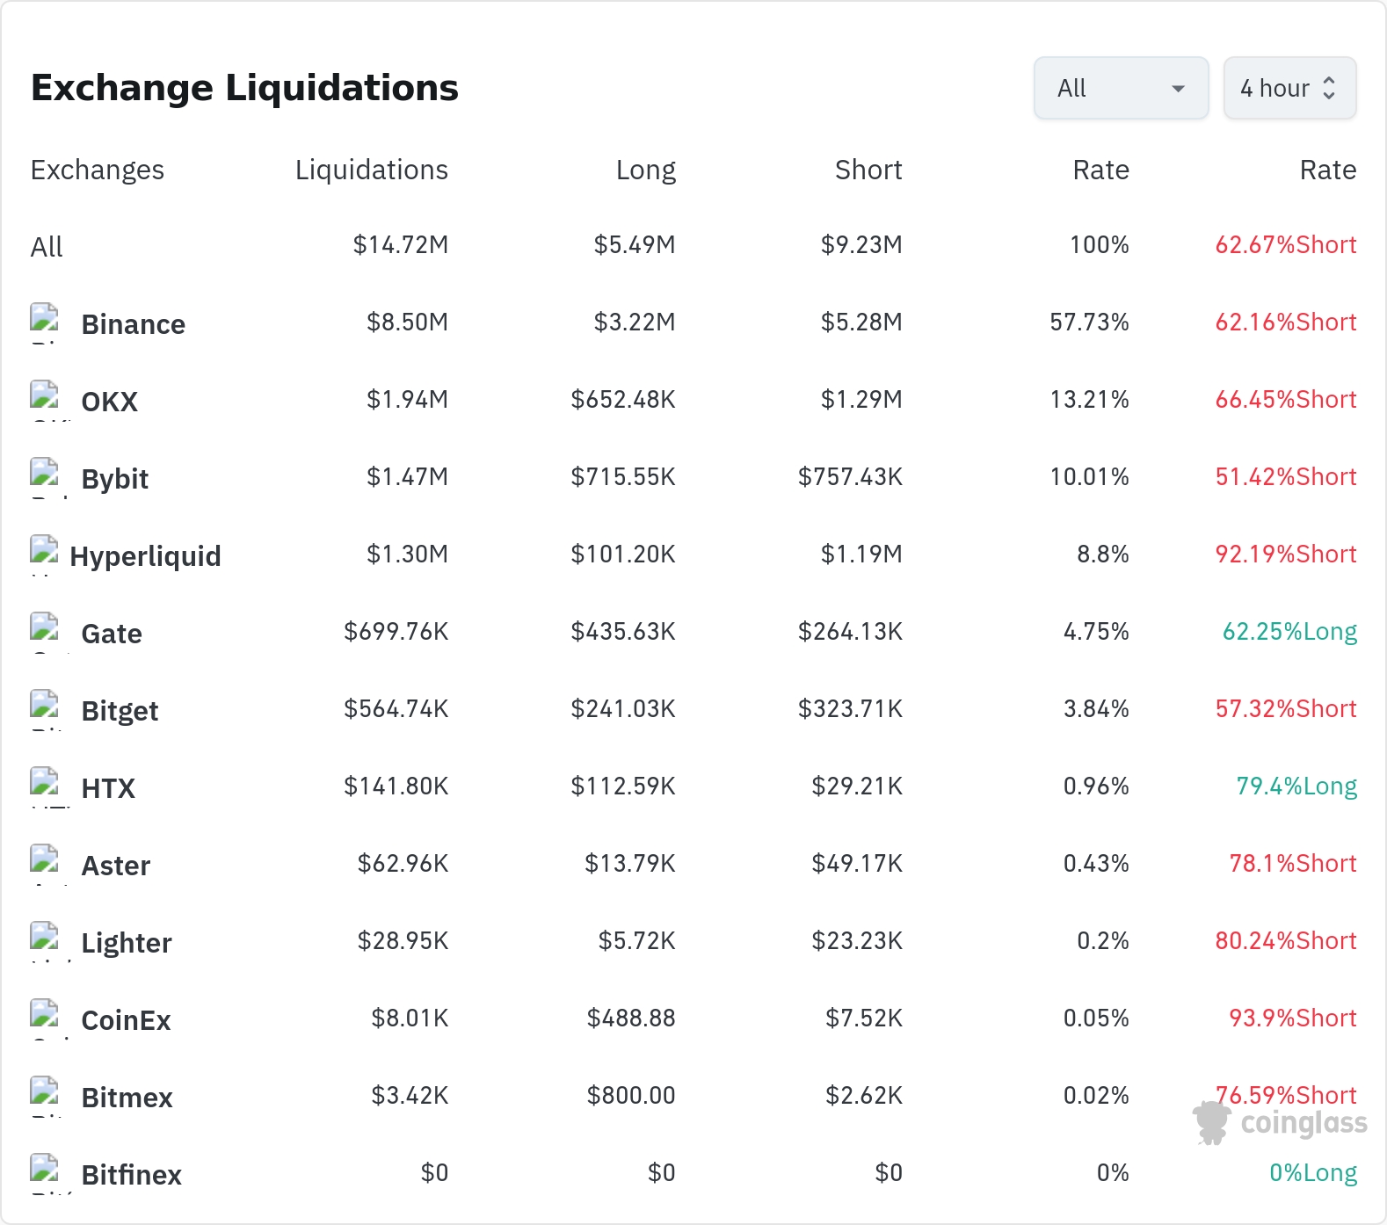The height and width of the screenshot is (1225, 1387).
Task: Sort by Liquidations column header
Action: pyautogui.click(x=372, y=170)
